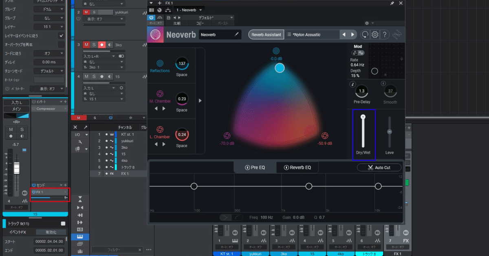489x256 pixels.
Task: Open Neoverb settings gear
Action: click(375, 35)
